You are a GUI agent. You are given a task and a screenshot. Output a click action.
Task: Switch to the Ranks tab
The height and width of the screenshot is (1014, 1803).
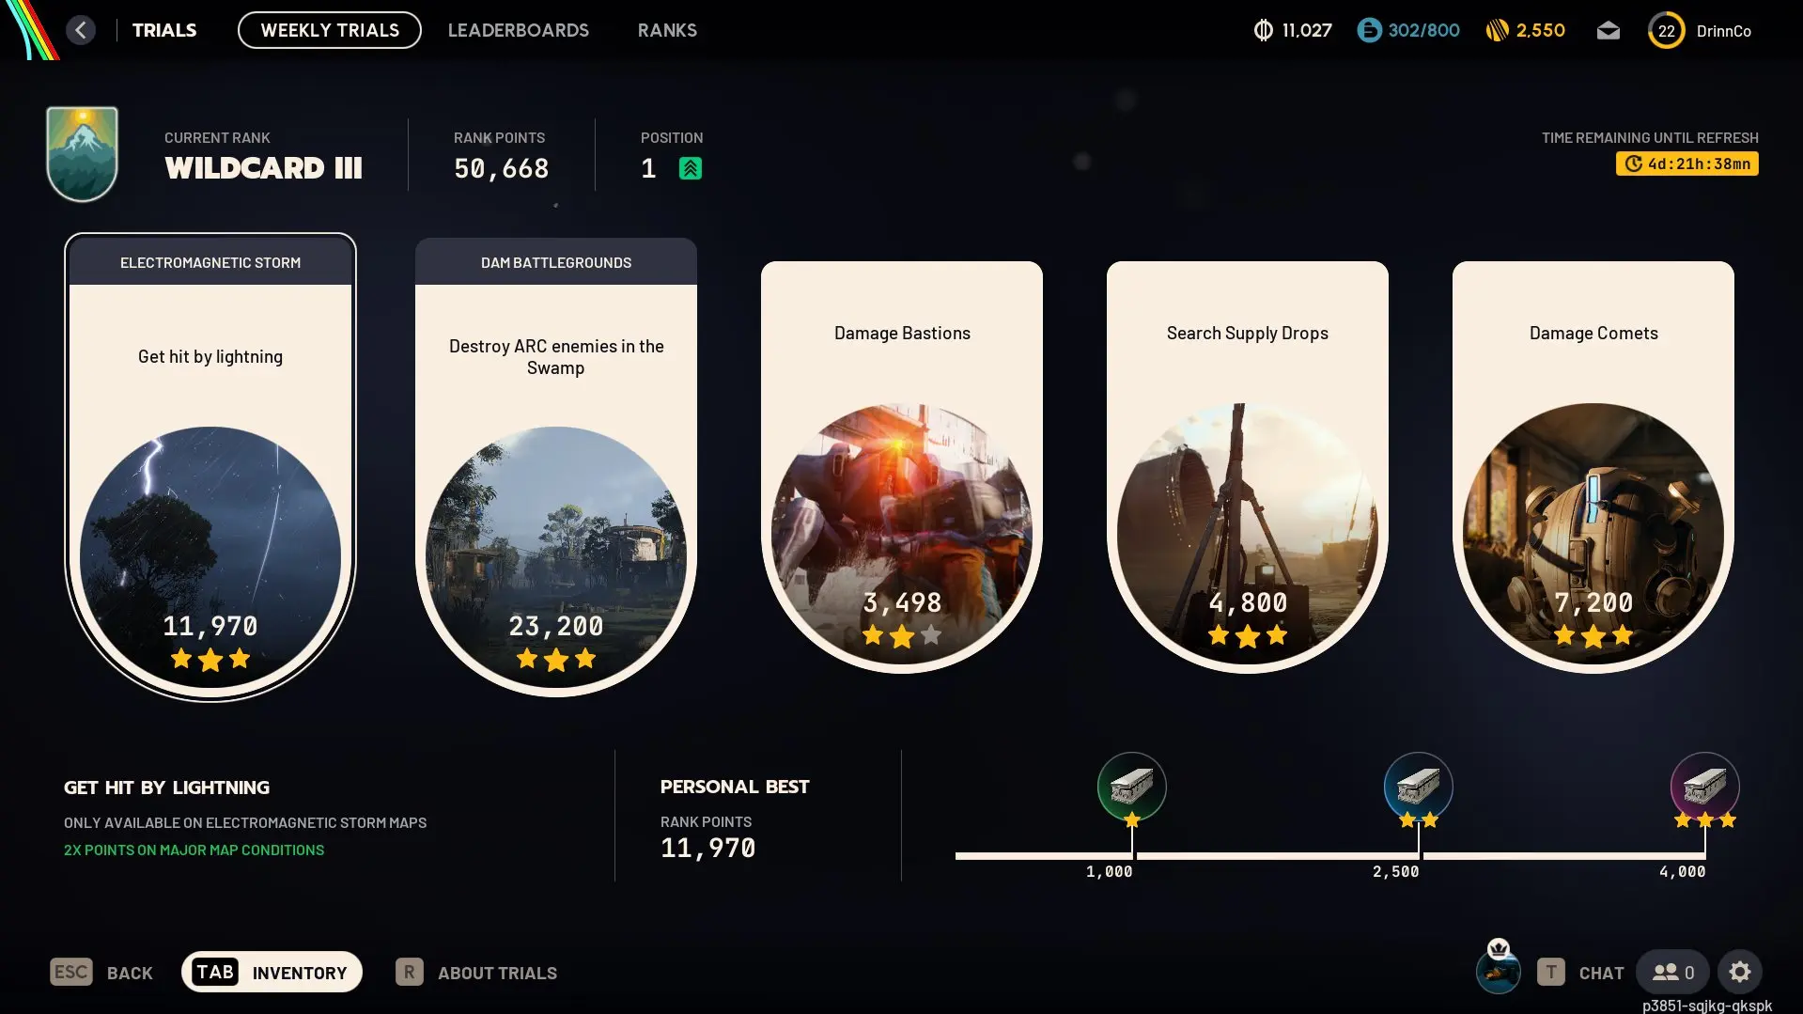(x=667, y=30)
